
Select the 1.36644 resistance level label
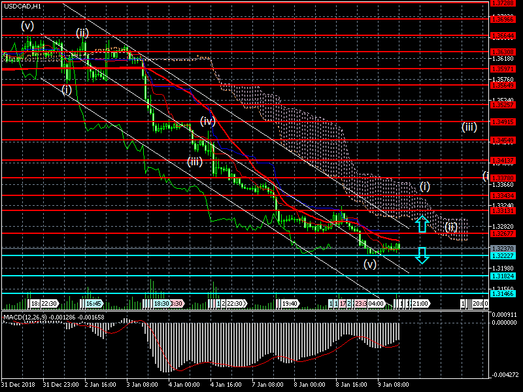502,35
